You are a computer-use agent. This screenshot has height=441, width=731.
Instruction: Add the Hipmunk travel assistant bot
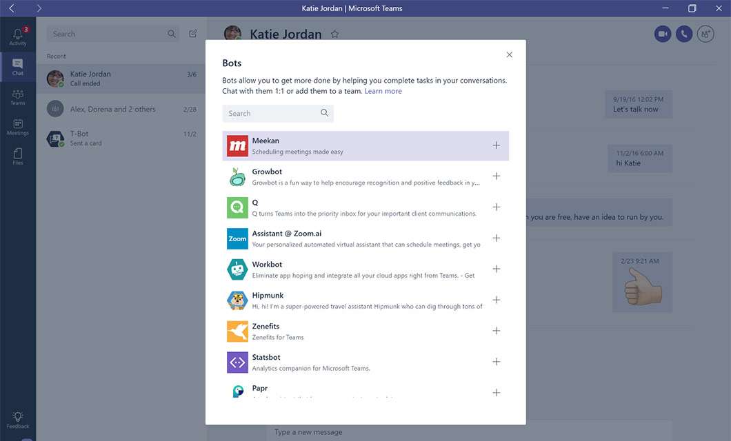(x=496, y=300)
